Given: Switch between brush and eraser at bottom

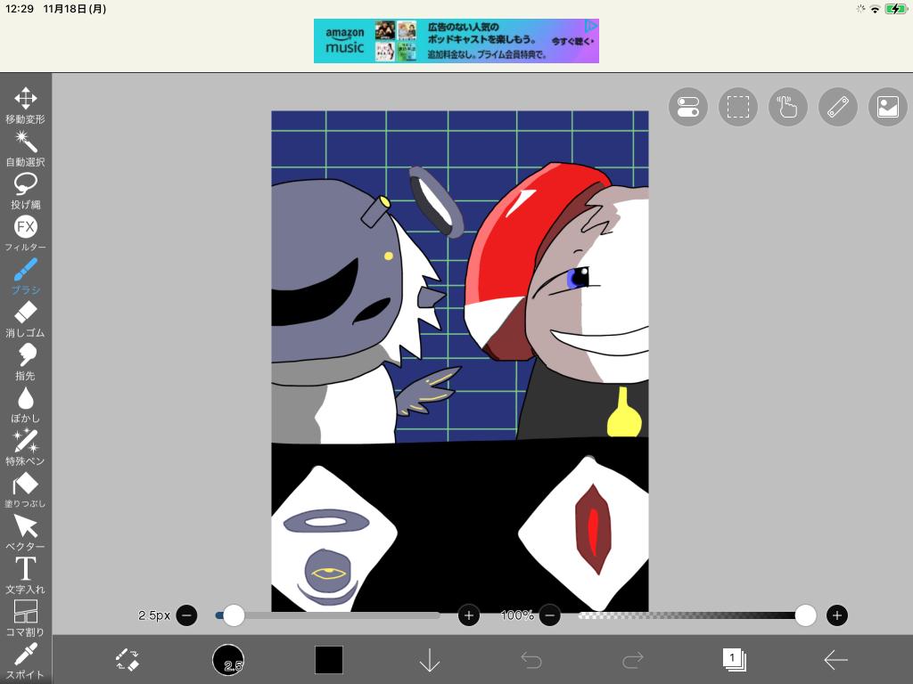Looking at the screenshot, I should tap(127, 660).
